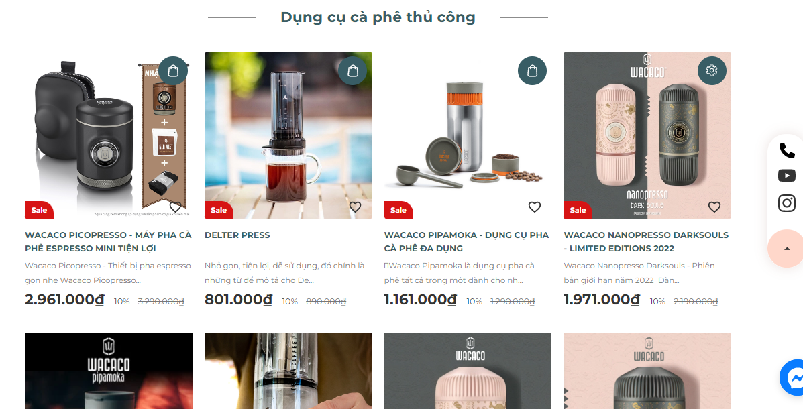Add Wacaco Picopresso to cart via bag icon
The height and width of the screenshot is (409, 803).
pyautogui.click(x=173, y=70)
